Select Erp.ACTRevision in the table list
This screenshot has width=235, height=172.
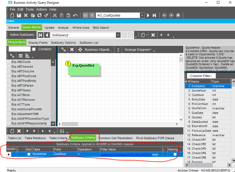[23, 100]
